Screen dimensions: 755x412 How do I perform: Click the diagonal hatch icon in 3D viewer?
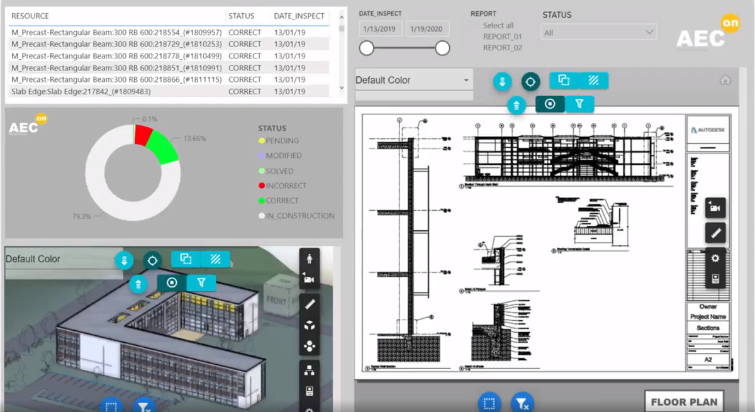tap(215, 259)
